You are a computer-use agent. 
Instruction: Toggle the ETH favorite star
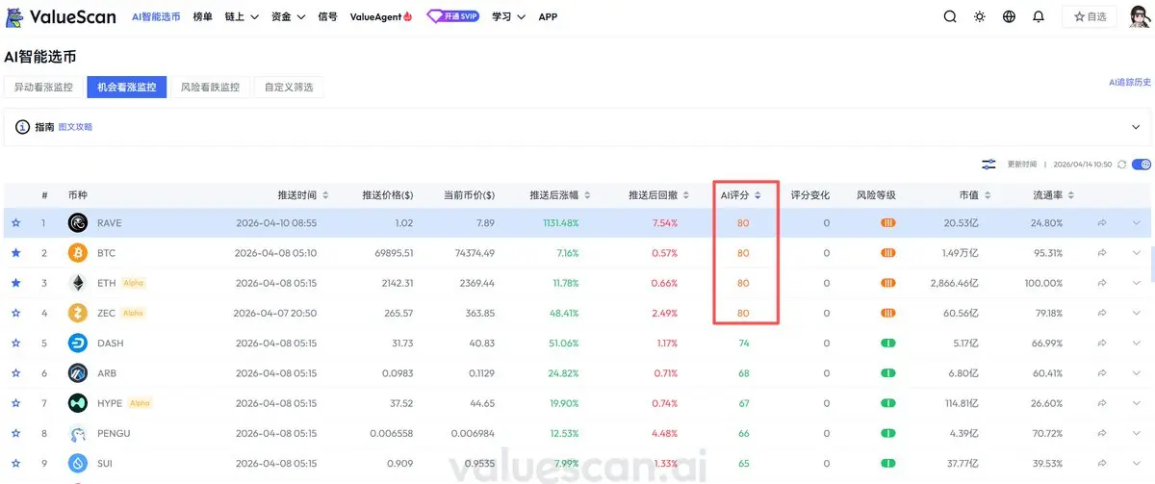click(15, 283)
